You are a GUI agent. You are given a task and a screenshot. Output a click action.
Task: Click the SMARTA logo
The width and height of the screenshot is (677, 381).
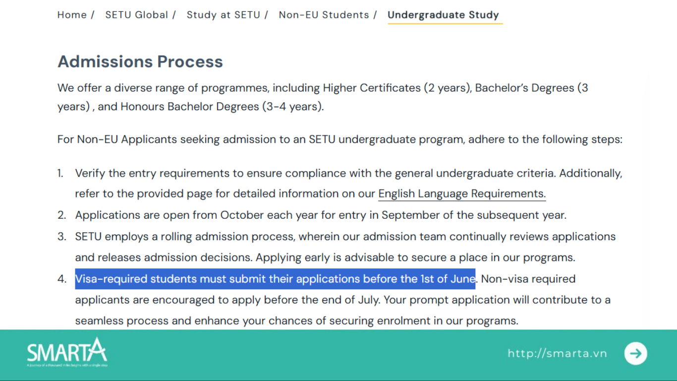[66, 351]
